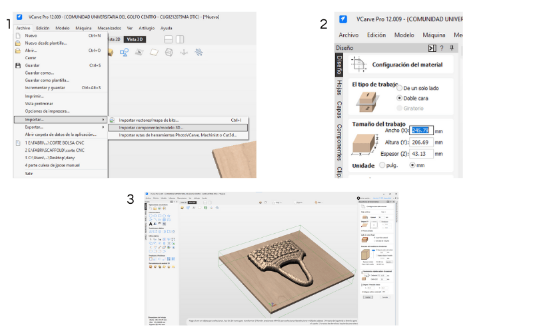
Task: Choose 'pulg.' as the unit
Action: pyautogui.click(x=382, y=165)
